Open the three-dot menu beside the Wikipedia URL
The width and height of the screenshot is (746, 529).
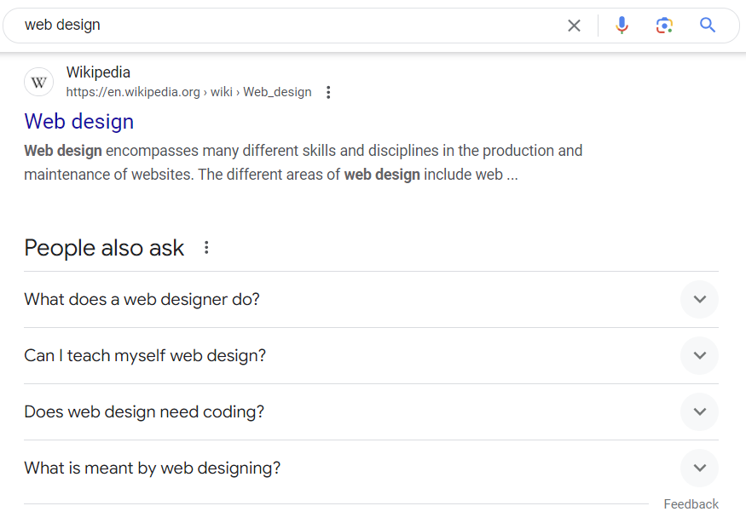point(328,92)
